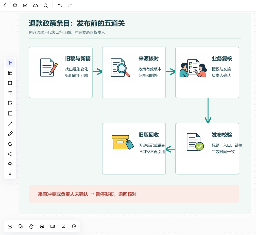The width and height of the screenshot is (256, 235).
Task: Click the text 范围和例外
Action: (x=148, y=75)
